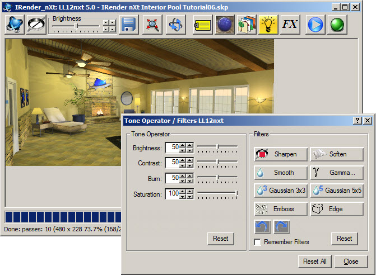Enable the Remember Filters checkbox
Screen dimensions: 376x276
(x=257, y=242)
